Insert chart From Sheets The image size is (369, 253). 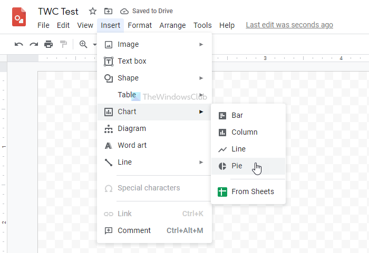(x=253, y=191)
